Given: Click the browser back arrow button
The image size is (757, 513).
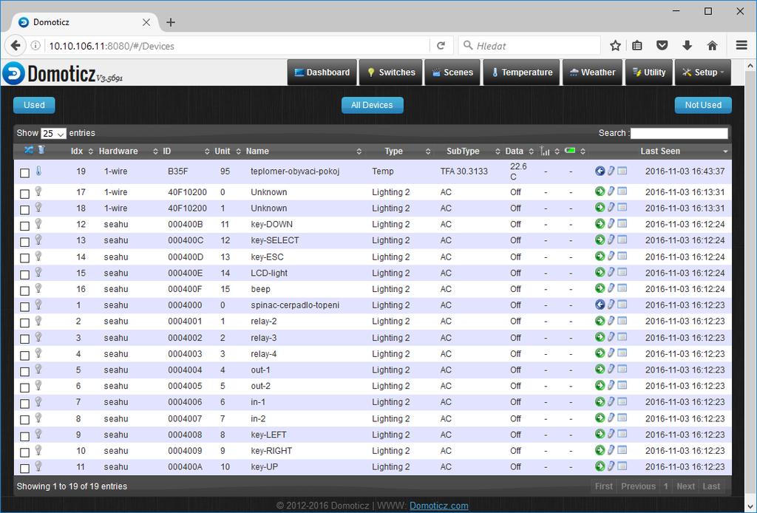Looking at the screenshot, I should [16, 46].
